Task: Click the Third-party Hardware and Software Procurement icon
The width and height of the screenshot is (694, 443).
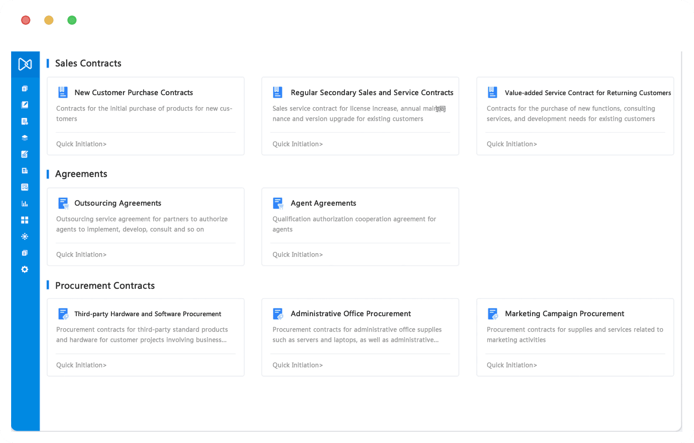Action: coord(63,314)
